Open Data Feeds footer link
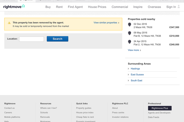184x122 pixels. tap(154, 117)
